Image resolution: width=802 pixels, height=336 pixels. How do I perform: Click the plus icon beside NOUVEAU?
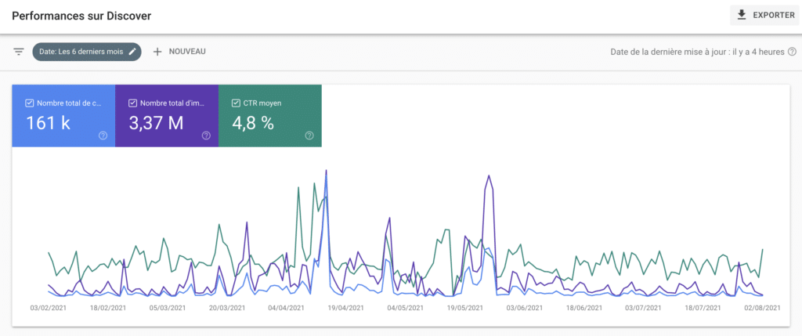coord(157,52)
